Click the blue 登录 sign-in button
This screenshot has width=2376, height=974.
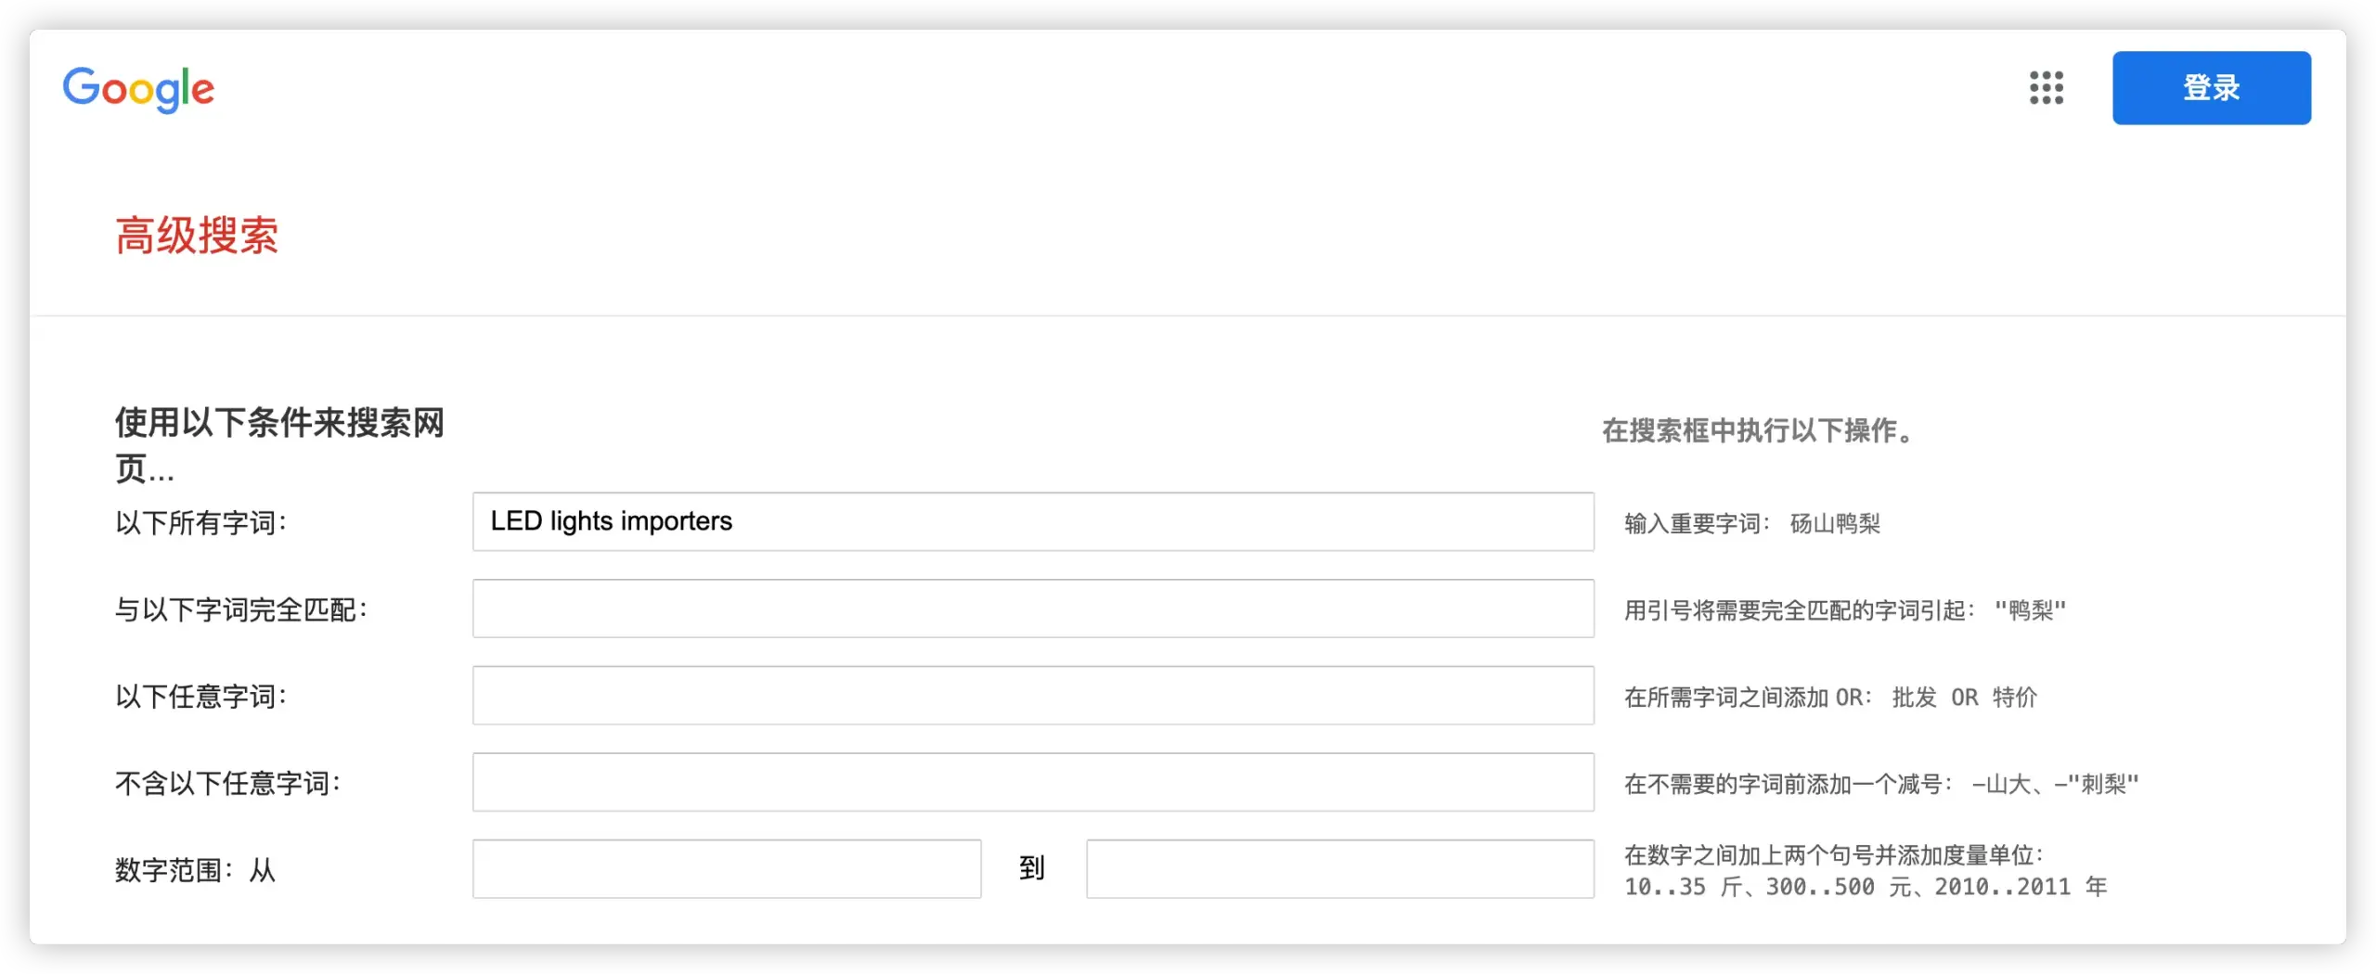[2211, 88]
